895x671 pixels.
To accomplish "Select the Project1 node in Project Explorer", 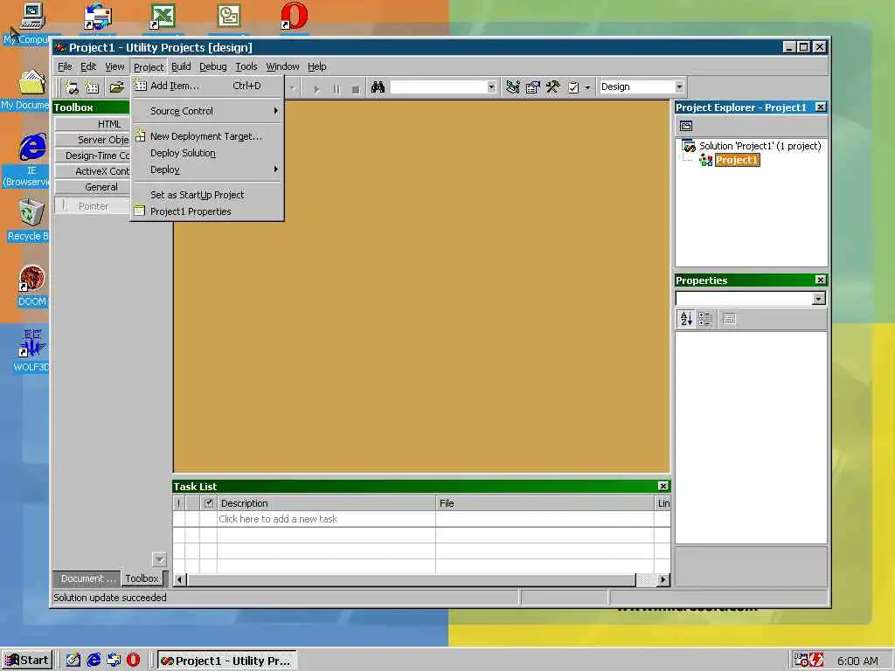I will pyautogui.click(x=737, y=161).
